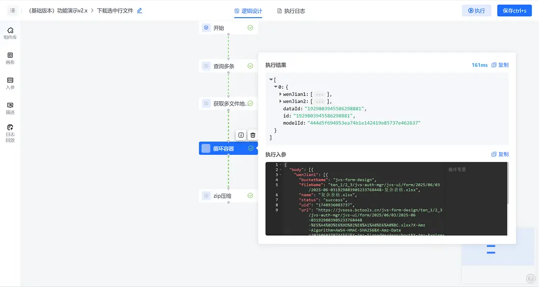Click the info icon above 循环容器 node
The height and width of the screenshot is (287, 539).
click(x=241, y=135)
